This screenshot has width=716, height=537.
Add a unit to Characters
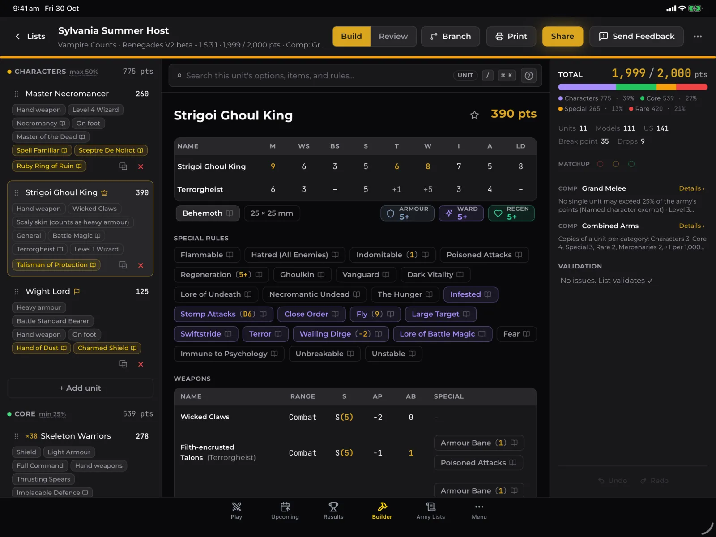coord(80,388)
